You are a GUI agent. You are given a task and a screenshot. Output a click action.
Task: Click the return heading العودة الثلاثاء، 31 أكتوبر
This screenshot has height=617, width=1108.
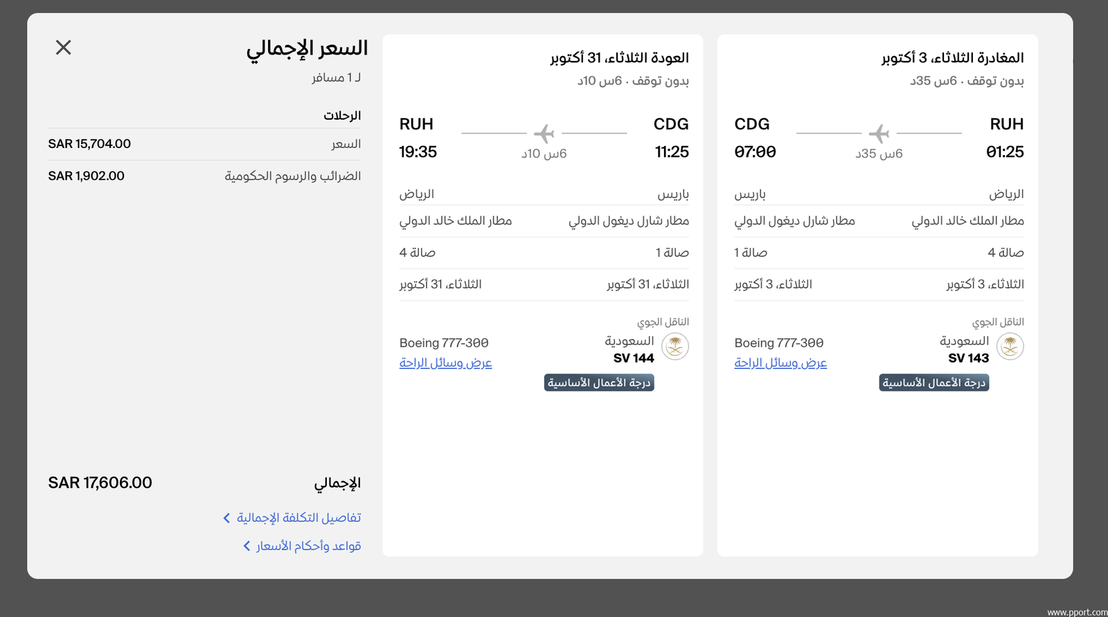[x=619, y=58]
